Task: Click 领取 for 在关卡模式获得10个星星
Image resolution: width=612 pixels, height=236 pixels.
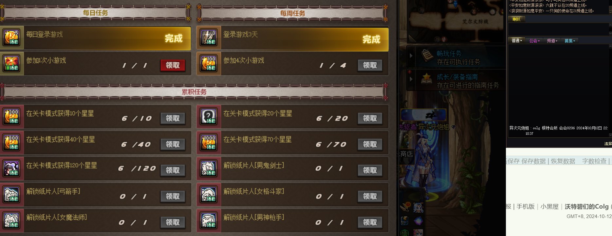Action: click(x=173, y=118)
